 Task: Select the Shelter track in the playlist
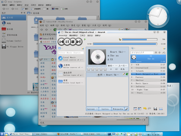point(148,80)
